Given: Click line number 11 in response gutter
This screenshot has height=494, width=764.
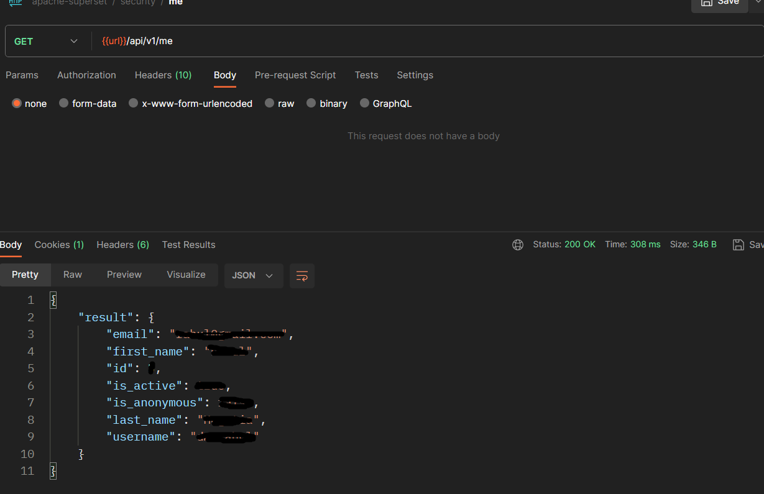Looking at the screenshot, I should click(27, 471).
